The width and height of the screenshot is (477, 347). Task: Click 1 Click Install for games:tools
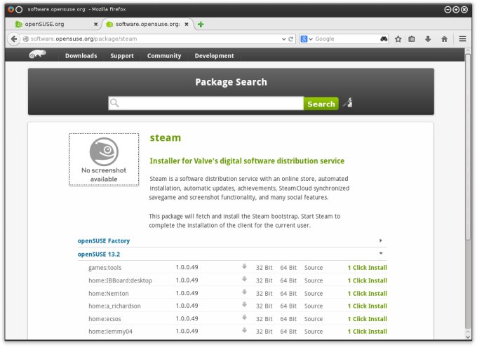click(x=367, y=268)
